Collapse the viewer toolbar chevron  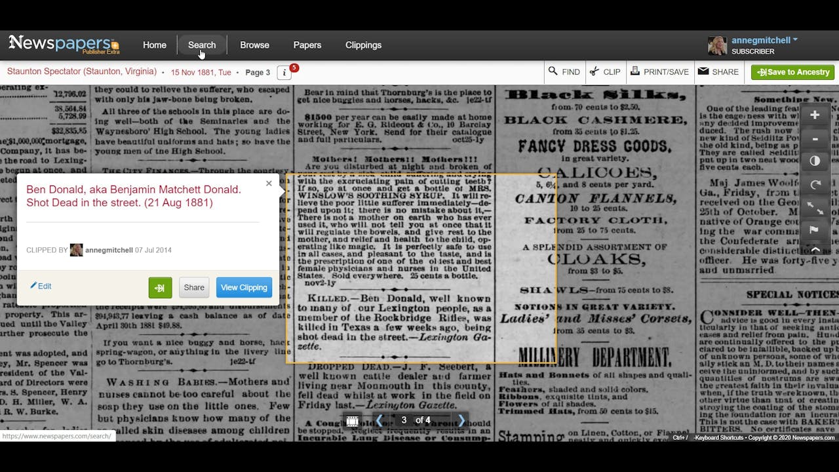point(814,250)
